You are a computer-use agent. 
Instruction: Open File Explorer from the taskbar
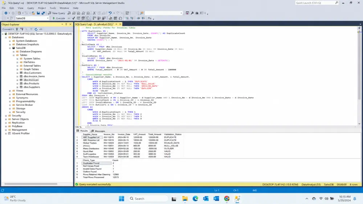coord(185,199)
